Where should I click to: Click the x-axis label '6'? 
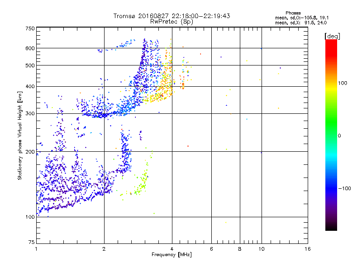[x=211, y=249]
